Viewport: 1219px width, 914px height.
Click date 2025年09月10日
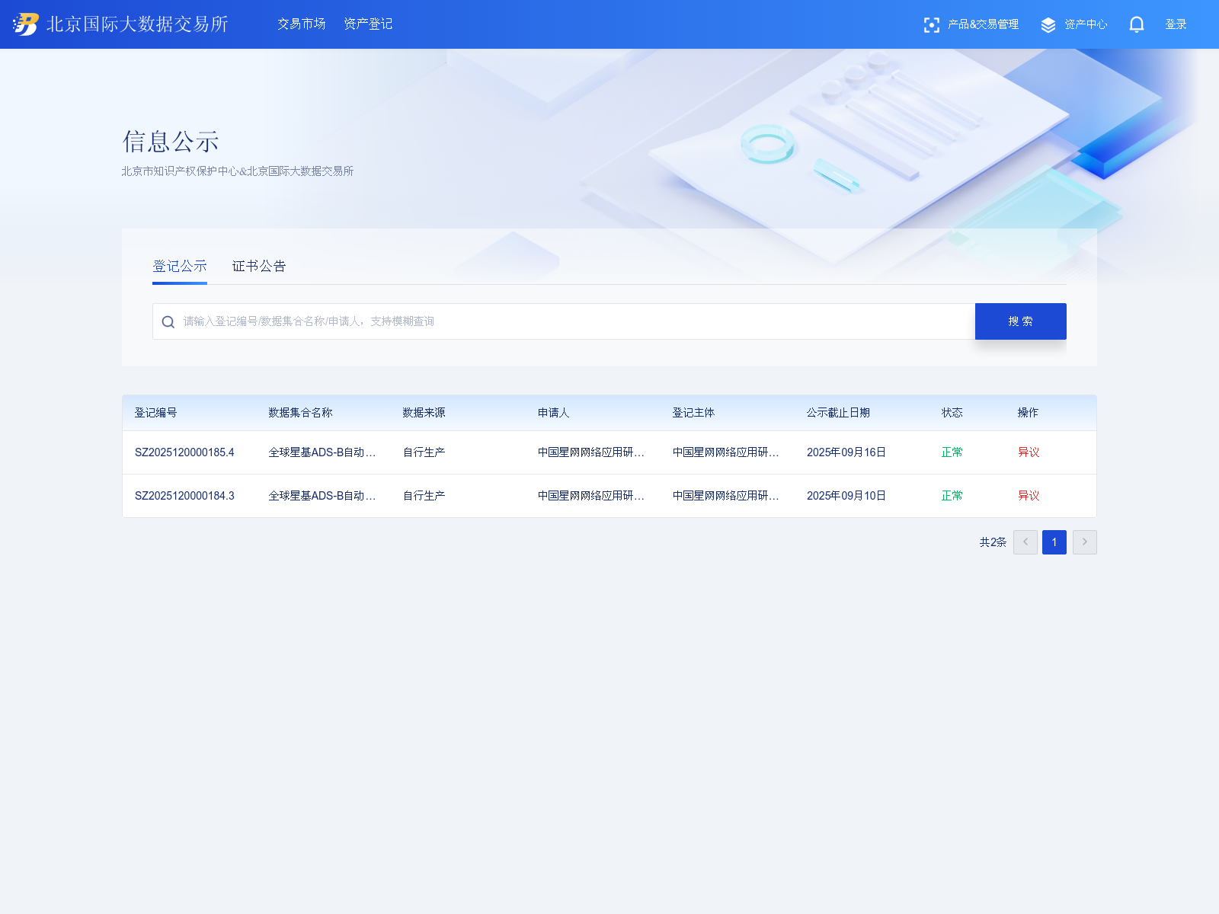click(846, 496)
